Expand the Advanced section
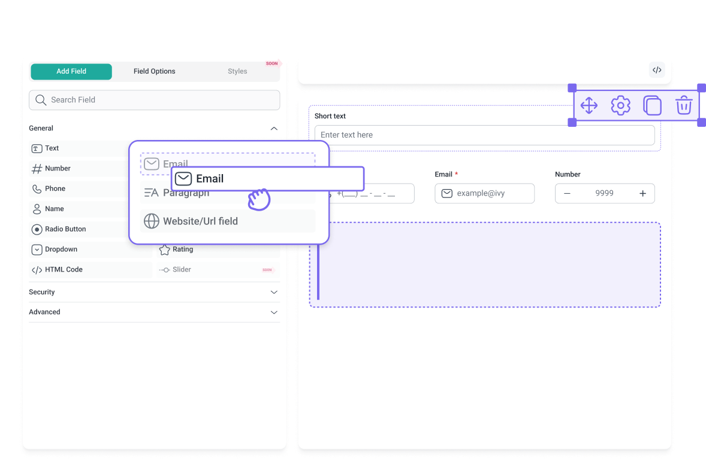 (x=274, y=312)
